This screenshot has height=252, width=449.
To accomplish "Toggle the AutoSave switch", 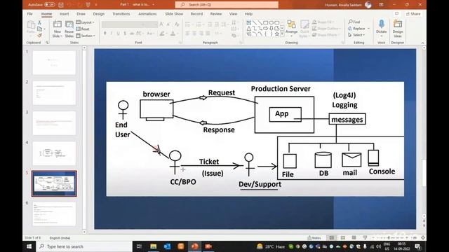I will pos(50,5).
